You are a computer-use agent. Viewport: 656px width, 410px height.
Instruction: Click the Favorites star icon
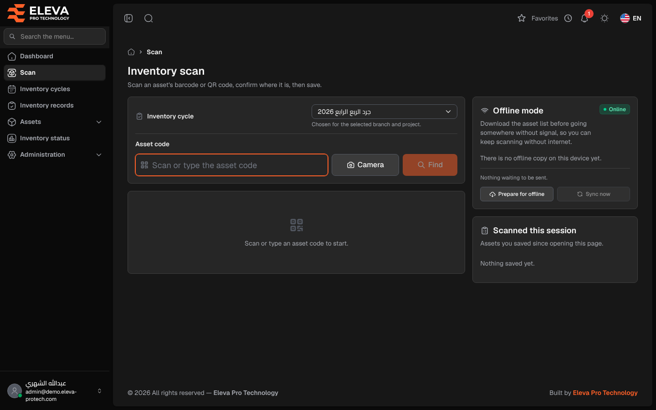point(522,18)
